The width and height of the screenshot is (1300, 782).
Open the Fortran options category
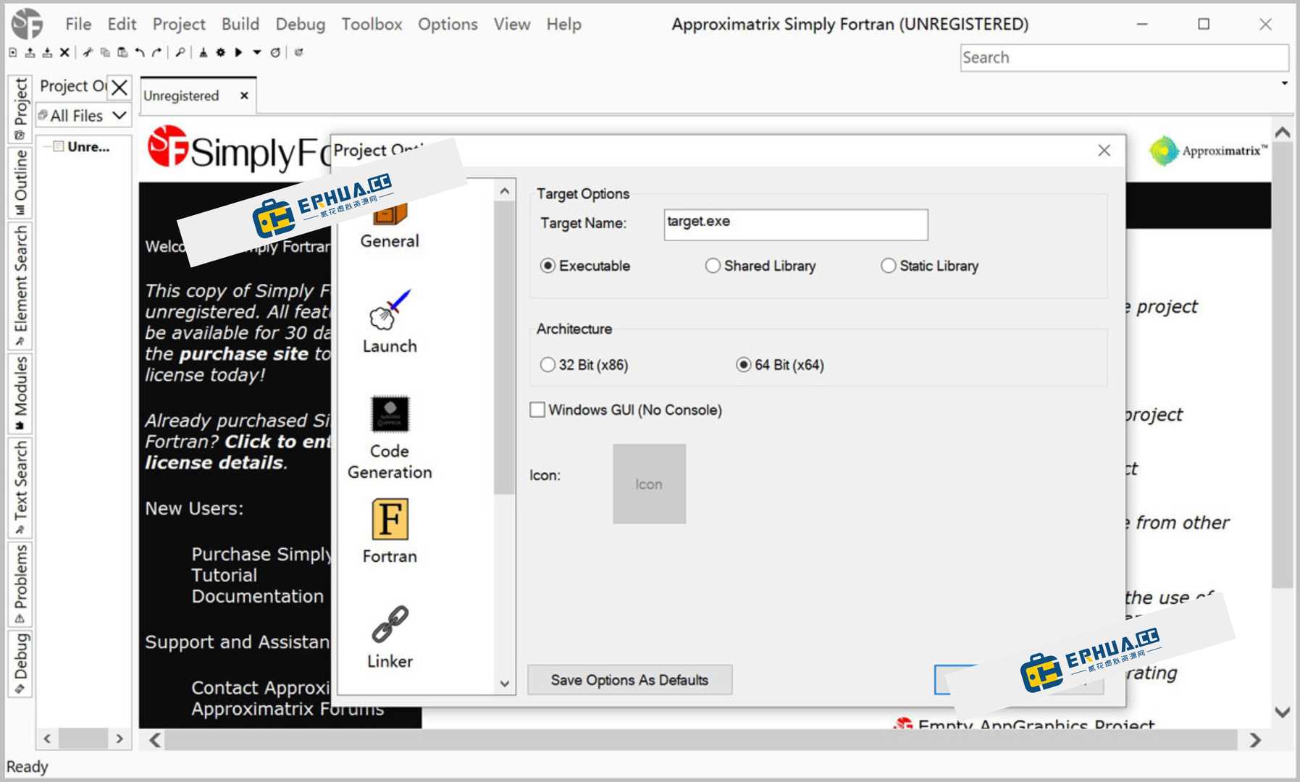[x=390, y=532]
